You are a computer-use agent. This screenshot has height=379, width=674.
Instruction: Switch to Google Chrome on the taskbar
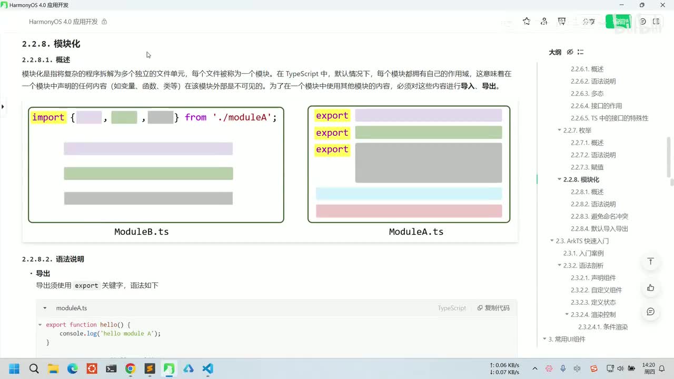[131, 368]
